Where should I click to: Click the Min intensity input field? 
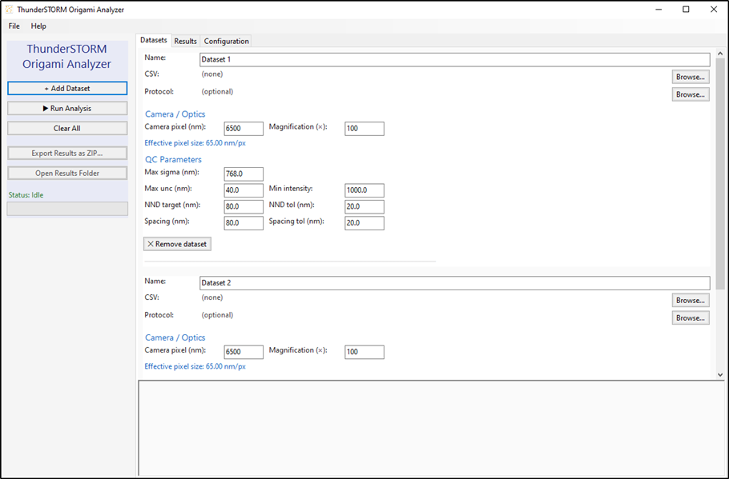(364, 190)
